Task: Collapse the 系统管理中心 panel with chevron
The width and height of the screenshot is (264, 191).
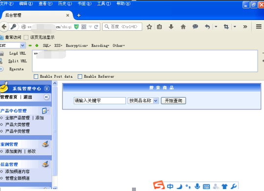Action: coord(46,88)
